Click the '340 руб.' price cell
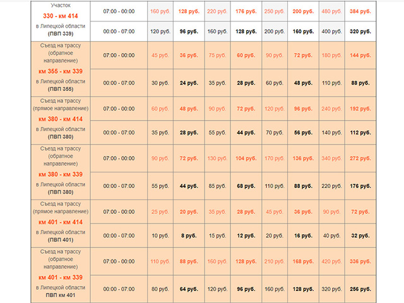This screenshot has height=303, width=404. click(331, 158)
